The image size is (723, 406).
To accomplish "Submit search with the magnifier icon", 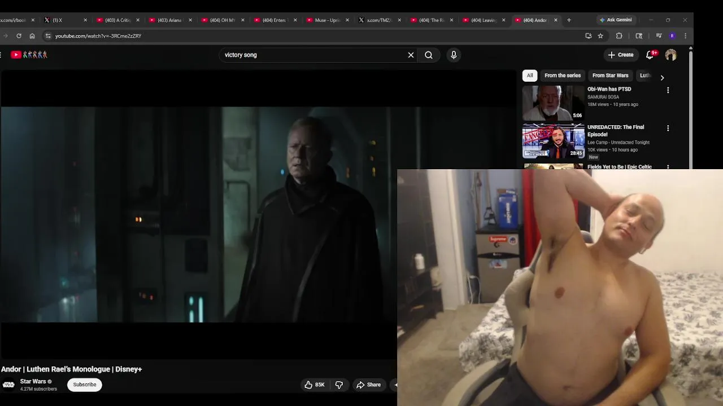I will tap(429, 55).
